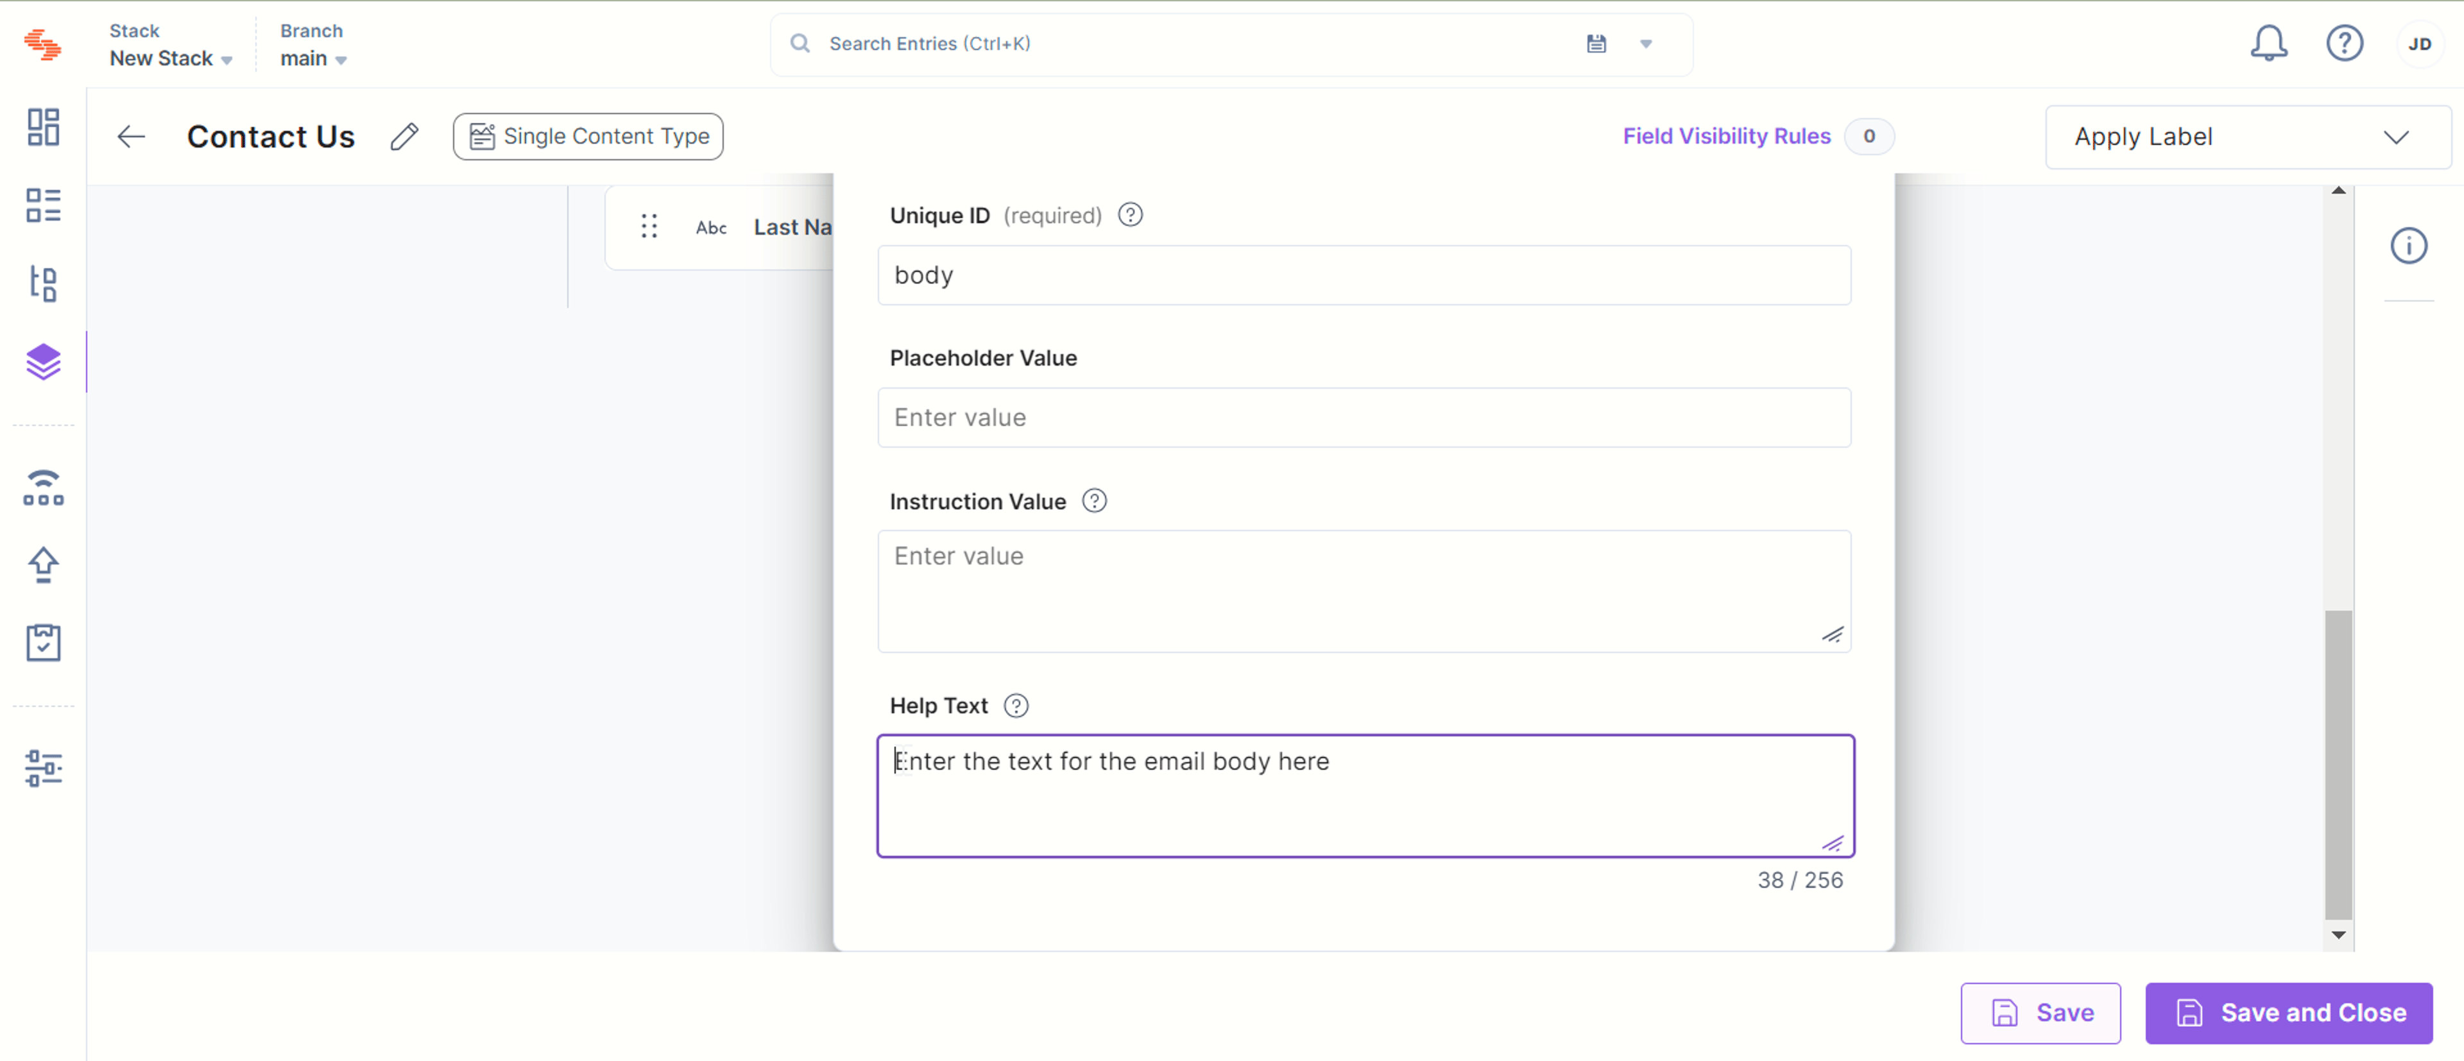Select the Last Name field row
The height and width of the screenshot is (1061, 2464).
click(719, 228)
